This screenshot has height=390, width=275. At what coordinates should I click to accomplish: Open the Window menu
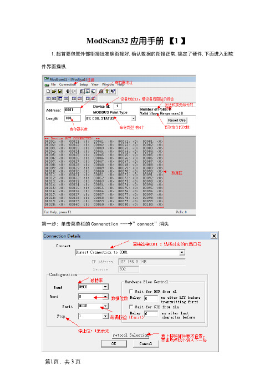click(108, 84)
